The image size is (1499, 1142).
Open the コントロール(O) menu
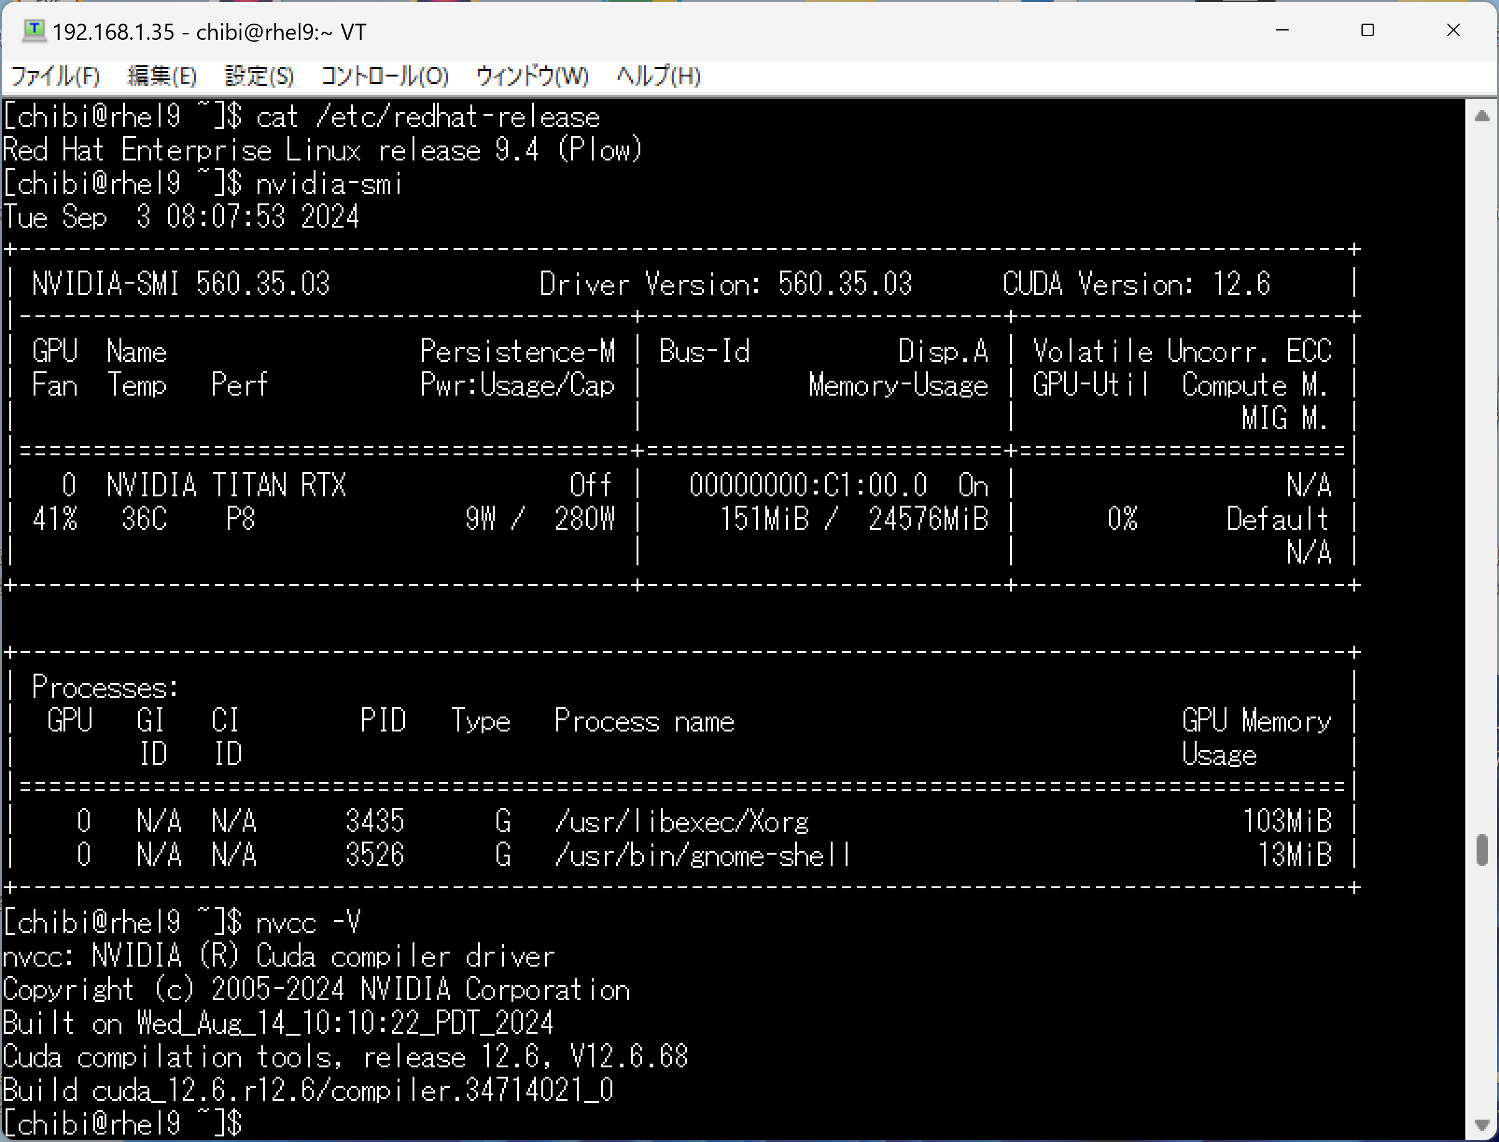pyautogui.click(x=385, y=75)
